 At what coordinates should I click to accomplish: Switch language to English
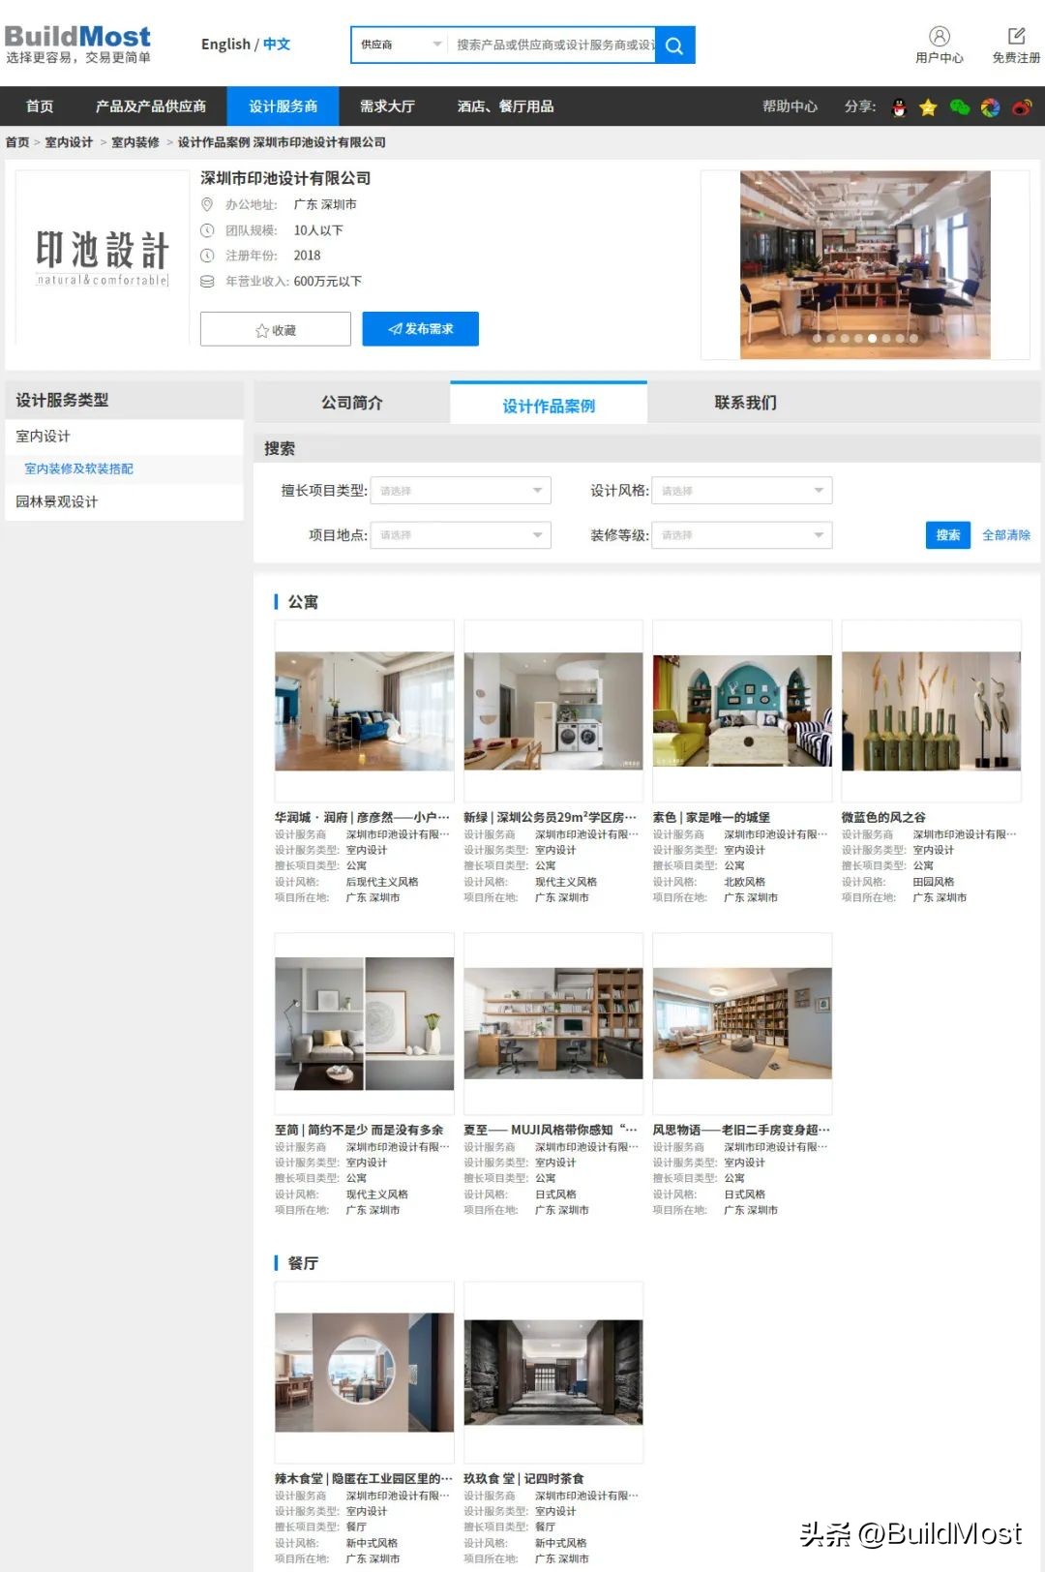point(225,45)
